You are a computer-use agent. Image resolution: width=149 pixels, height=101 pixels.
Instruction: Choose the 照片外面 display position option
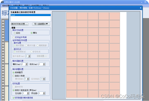click(x=26, y=45)
